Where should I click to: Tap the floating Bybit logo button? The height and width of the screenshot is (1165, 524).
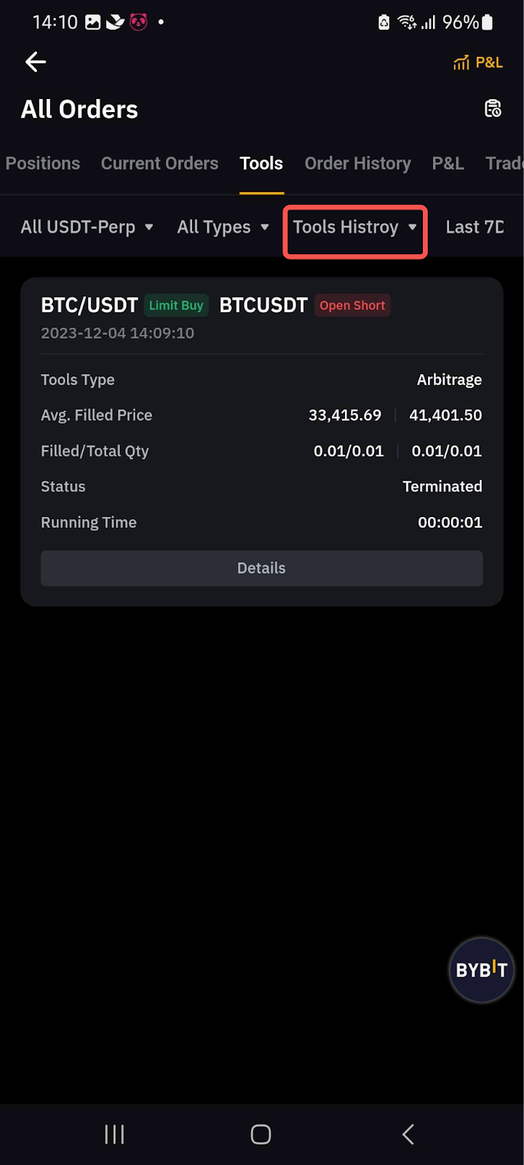click(x=481, y=970)
